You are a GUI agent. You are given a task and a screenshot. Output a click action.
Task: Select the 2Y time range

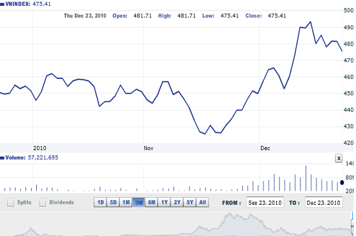coord(177,202)
